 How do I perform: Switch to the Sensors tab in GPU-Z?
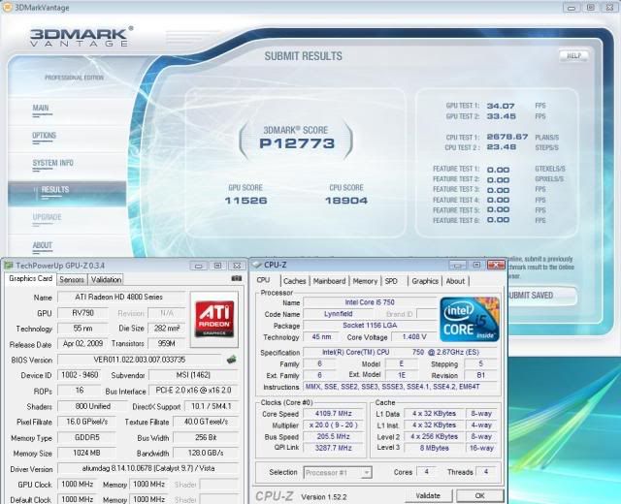click(x=72, y=279)
